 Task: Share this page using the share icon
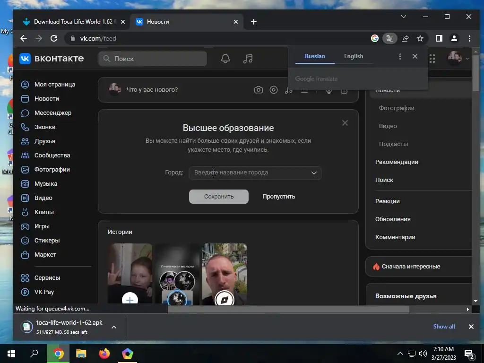click(x=405, y=38)
